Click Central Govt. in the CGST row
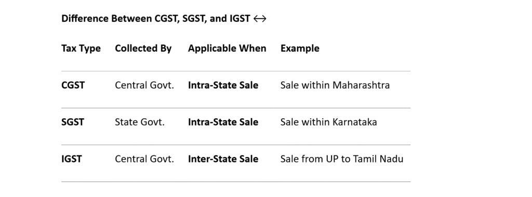 pos(144,86)
